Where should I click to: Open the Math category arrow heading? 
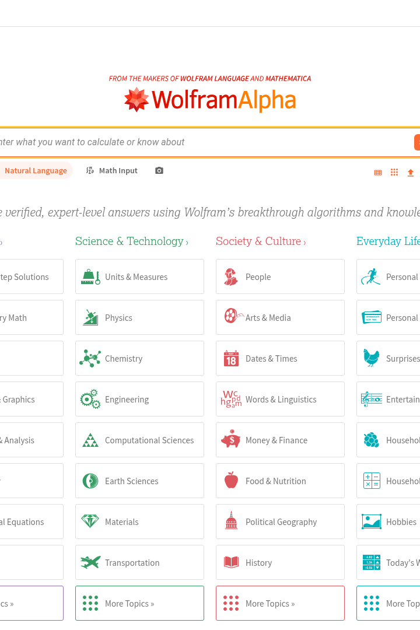[1, 242]
